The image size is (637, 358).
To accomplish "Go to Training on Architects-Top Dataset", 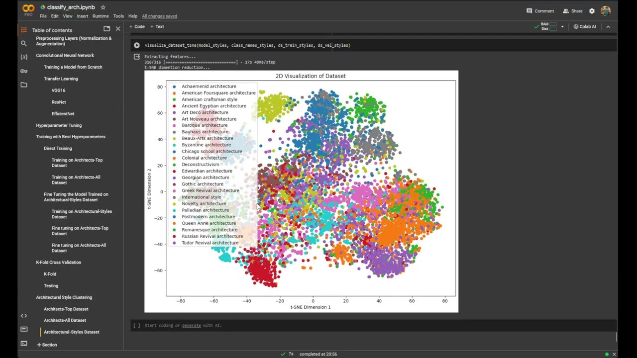I will click(x=77, y=163).
